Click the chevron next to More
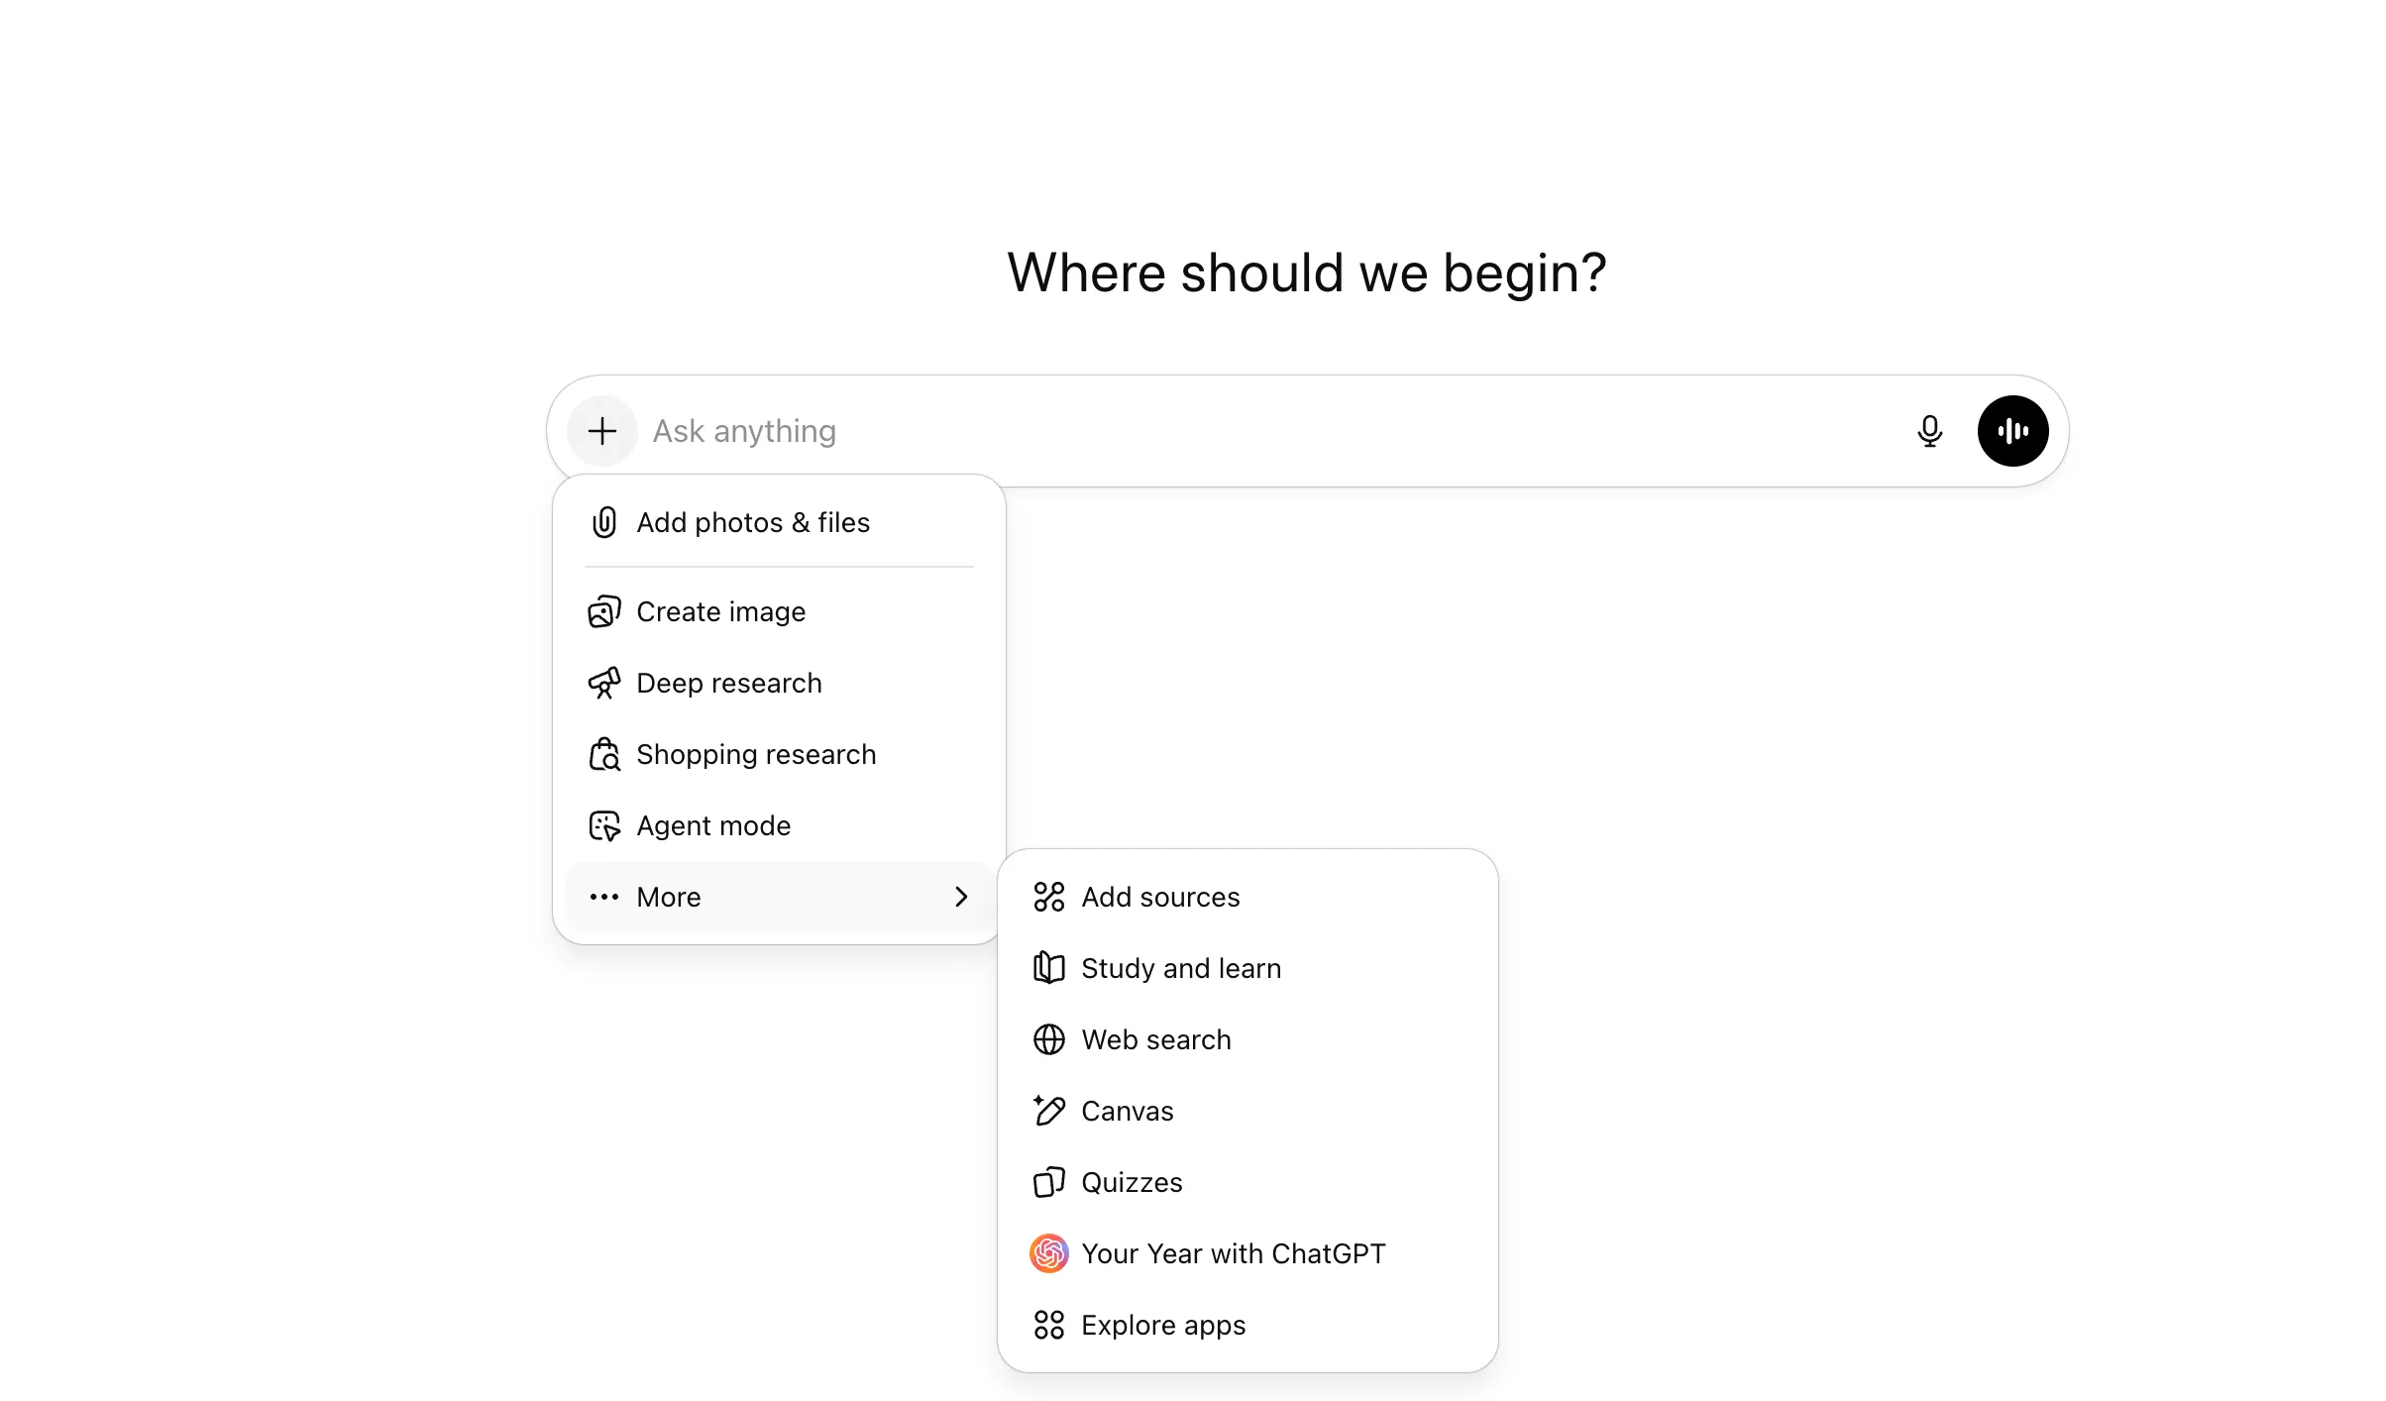This screenshot has height=1401, width=2386. [960, 897]
